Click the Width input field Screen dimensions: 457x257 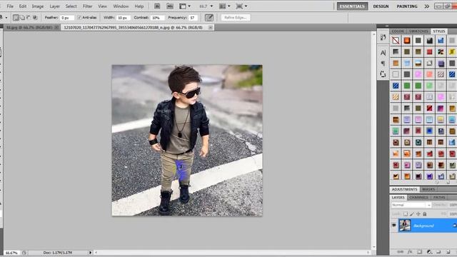123,18
